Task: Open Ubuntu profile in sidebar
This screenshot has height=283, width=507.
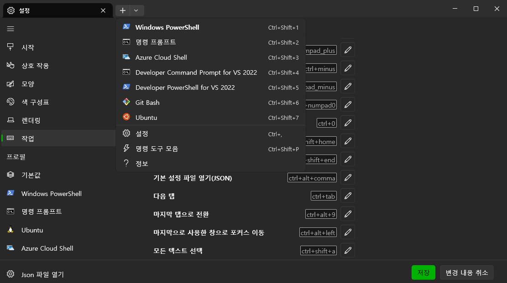Action: 58,230
